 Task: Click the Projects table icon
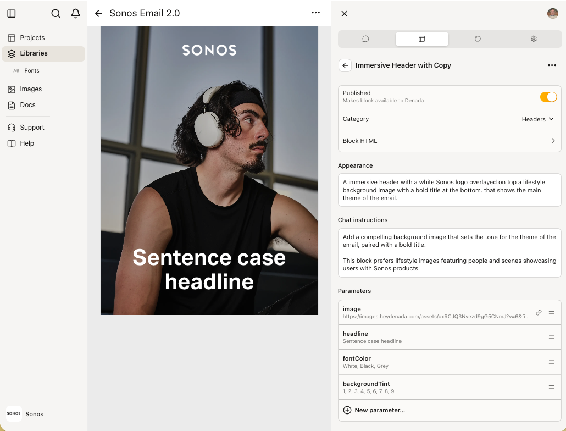pyautogui.click(x=12, y=38)
